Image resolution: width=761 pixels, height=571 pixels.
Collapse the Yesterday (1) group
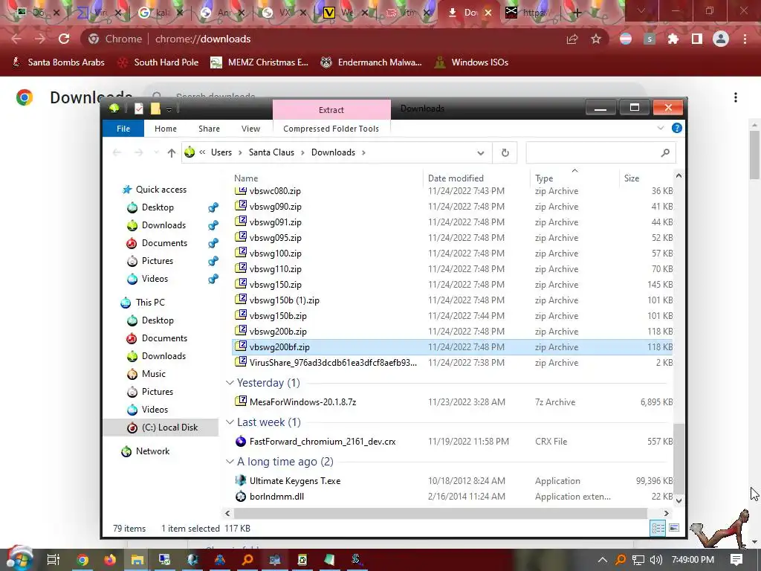tap(230, 383)
